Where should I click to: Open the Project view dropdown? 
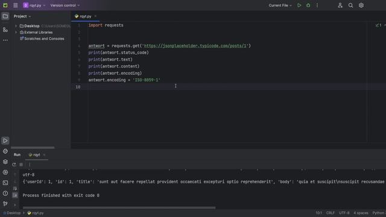(x=22, y=16)
